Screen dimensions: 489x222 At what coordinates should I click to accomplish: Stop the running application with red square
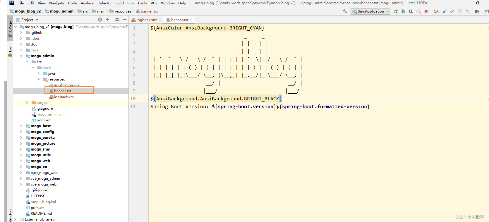[426, 11]
